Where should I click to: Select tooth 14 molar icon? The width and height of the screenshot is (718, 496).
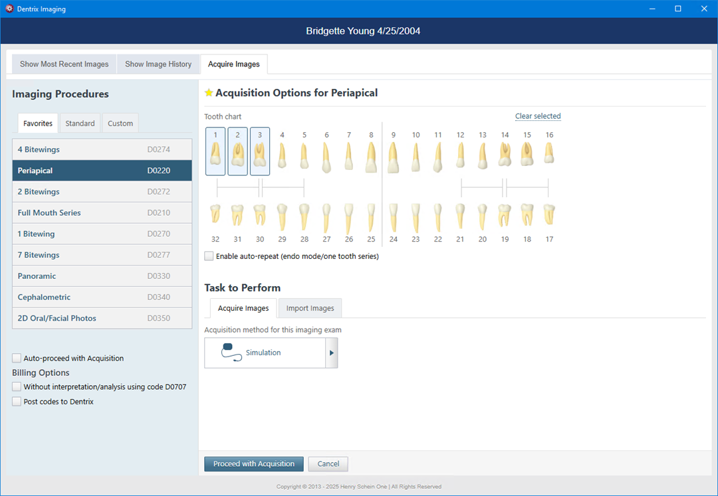point(505,155)
